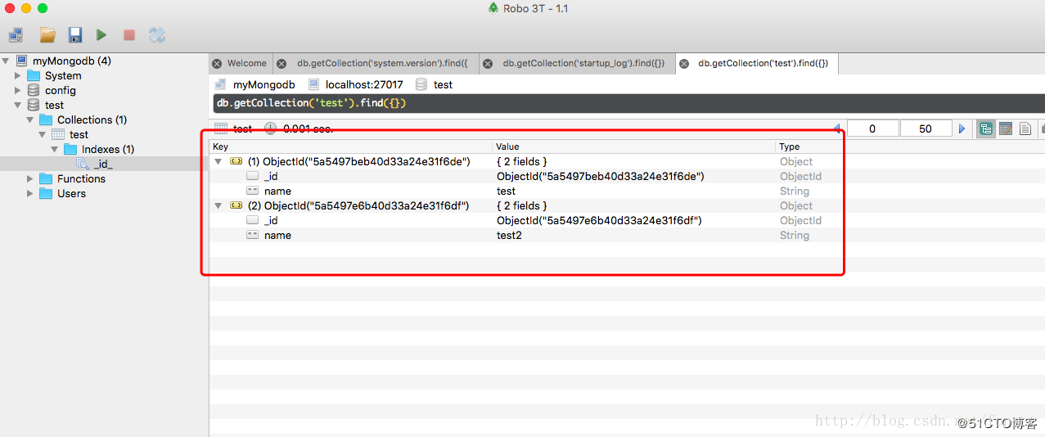Switch to the Welcome tab
Screen dimensions: 1045x437
pyautogui.click(x=246, y=63)
